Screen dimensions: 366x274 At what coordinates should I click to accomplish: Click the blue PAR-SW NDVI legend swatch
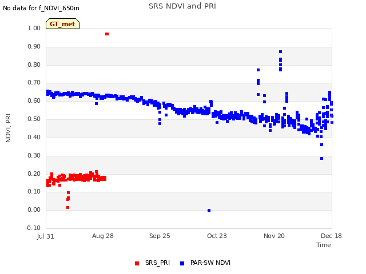(182, 263)
